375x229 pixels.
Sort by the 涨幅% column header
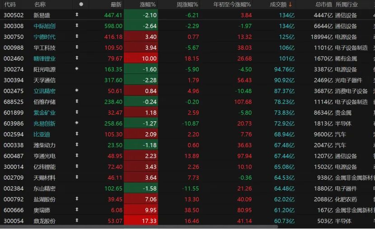147,5
